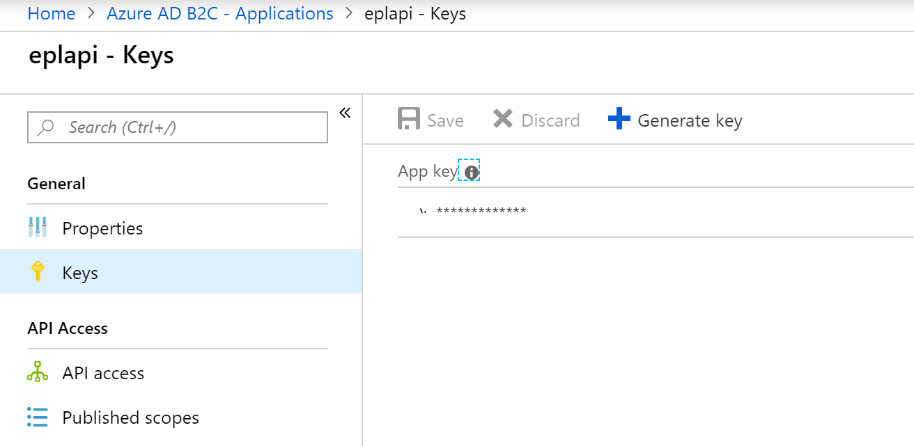Collapse the sidebar using the double chevron
Image resolution: width=914 pixels, height=446 pixels.
[x=345, y=112]
